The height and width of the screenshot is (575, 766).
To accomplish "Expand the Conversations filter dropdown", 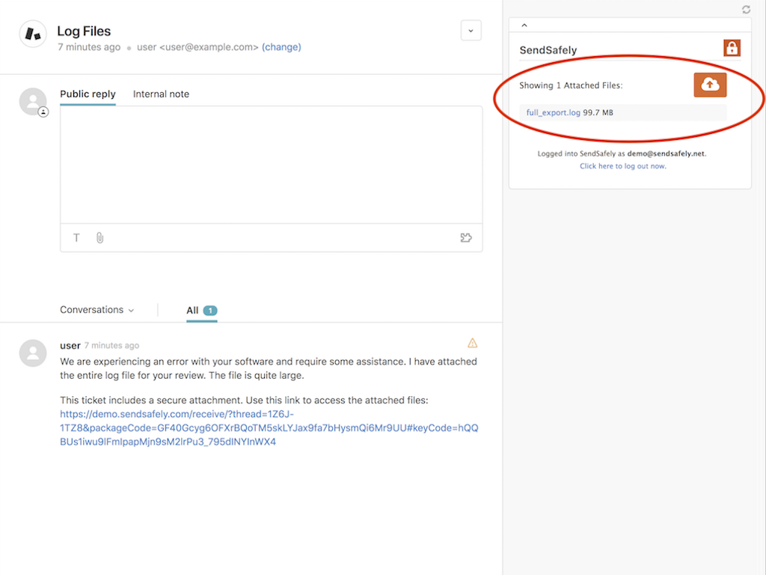I will click(x=97, y=310).
